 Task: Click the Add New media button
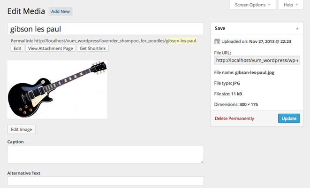(x=60, y=11)
